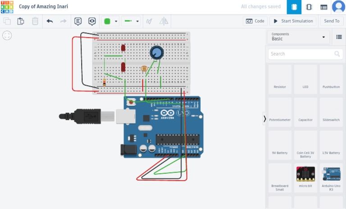Click Start Simulation button

[x=293, y=21]
